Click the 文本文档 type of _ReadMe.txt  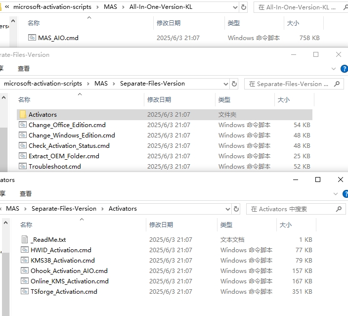tap(232, 240)
